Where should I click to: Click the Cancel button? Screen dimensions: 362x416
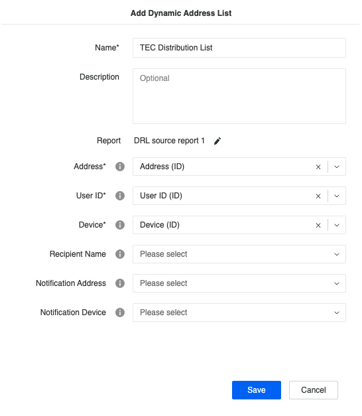[x=314, y=390]
